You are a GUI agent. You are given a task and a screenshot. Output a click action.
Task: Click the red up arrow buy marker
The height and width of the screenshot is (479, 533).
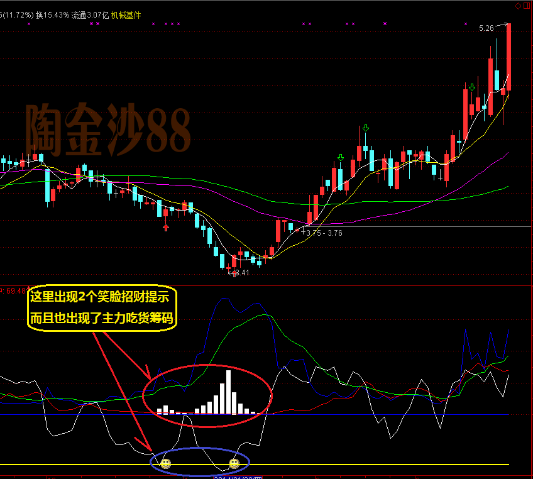166,228
